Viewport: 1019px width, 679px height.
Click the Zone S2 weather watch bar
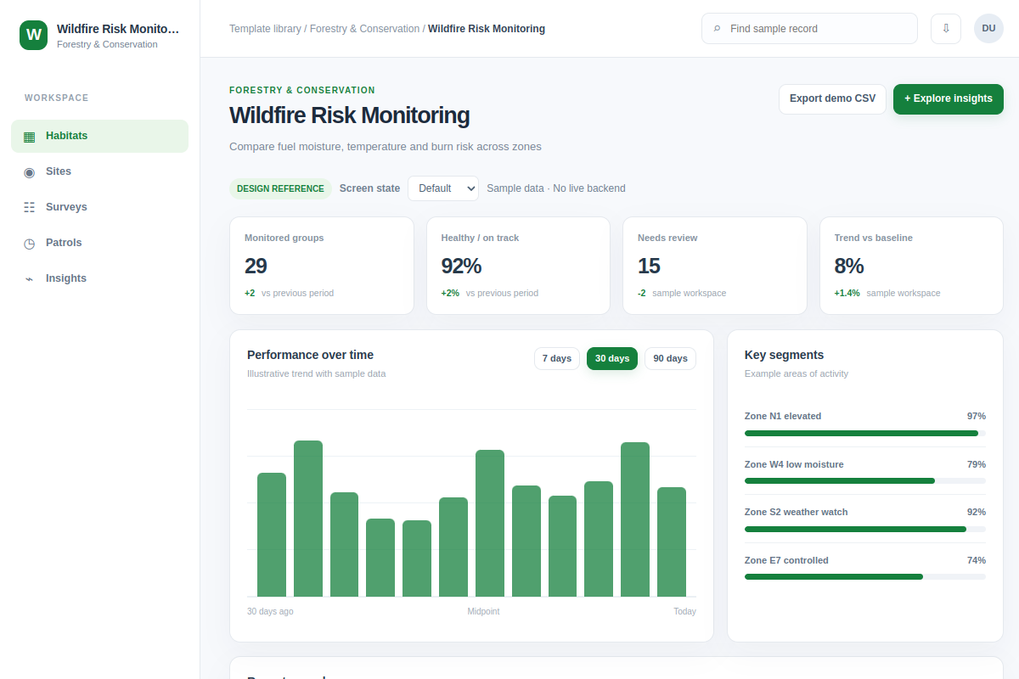pyautogui.click(x=865, y=529)
